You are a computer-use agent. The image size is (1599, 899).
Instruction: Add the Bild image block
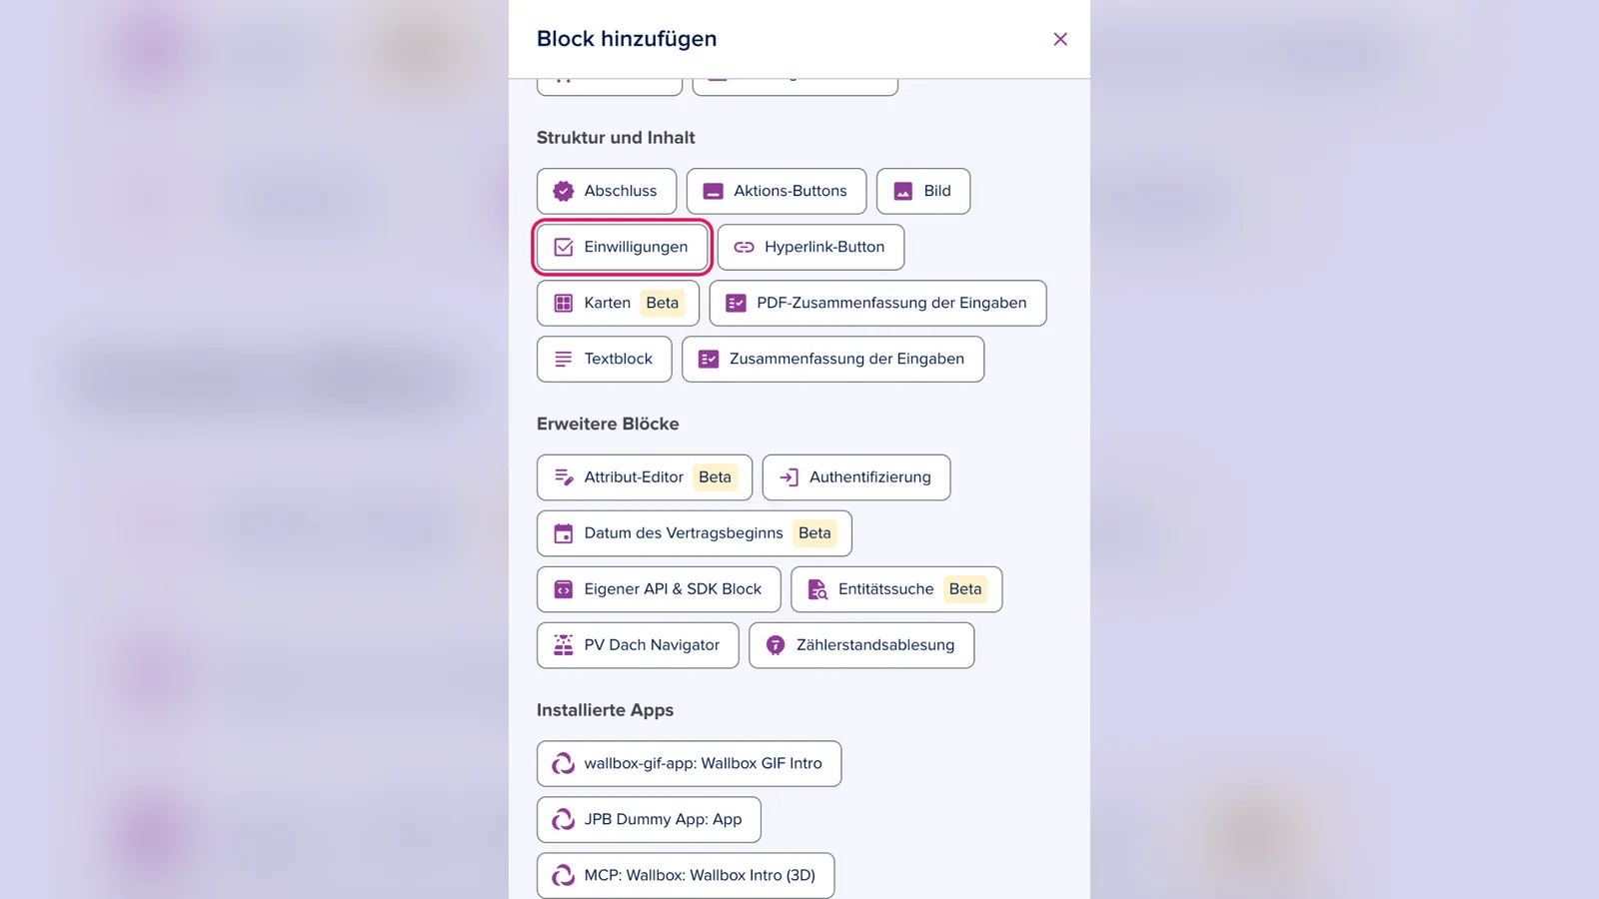(923, 191)
